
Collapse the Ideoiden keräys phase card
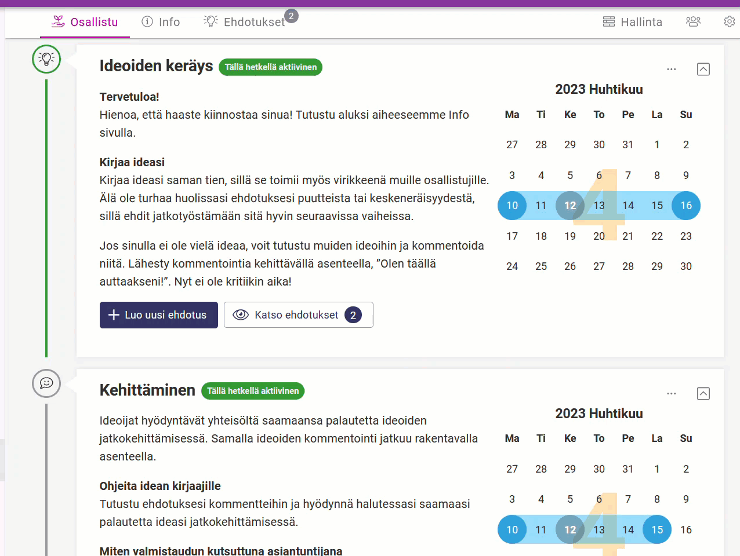tap(703, 69)
